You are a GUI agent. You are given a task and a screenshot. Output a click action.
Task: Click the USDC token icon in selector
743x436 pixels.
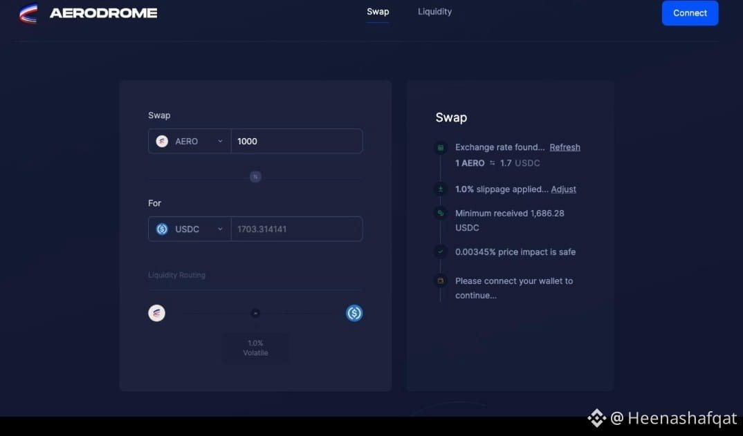point(162,229)
